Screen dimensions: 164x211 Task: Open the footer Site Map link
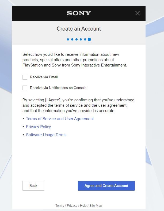coord(96,206)
